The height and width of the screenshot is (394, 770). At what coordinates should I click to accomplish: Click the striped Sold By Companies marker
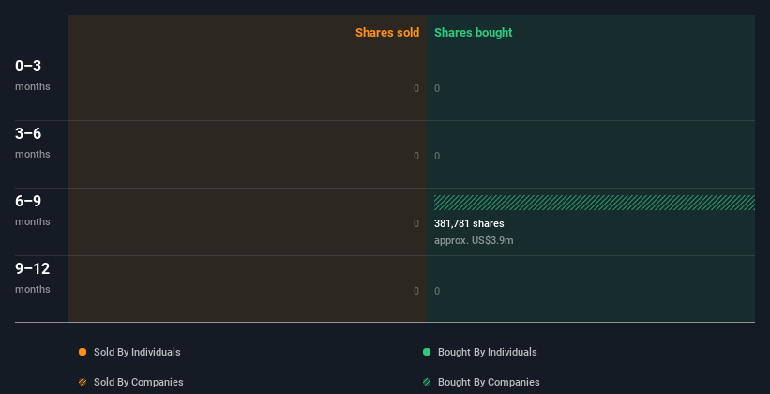click(x=83, y=382)
